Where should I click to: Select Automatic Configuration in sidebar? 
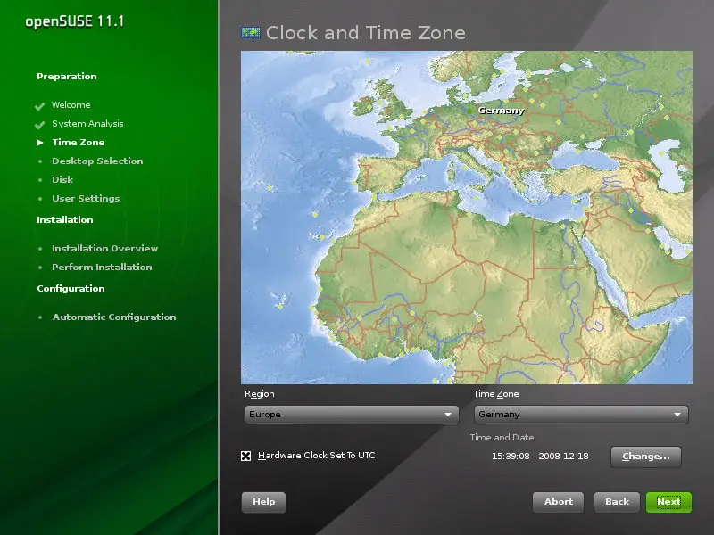[x=114, y=317]
